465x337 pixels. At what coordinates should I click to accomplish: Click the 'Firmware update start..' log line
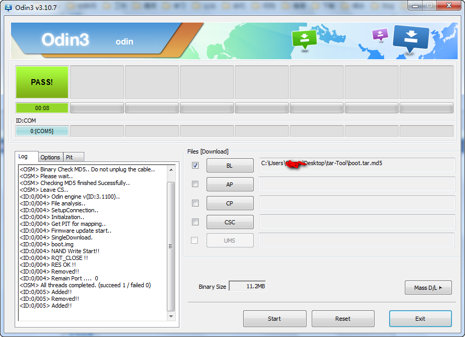pos(65,231)
